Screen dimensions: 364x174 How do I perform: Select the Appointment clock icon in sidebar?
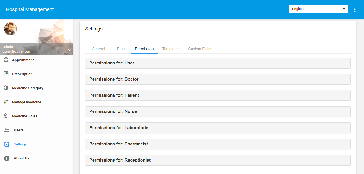6,59
